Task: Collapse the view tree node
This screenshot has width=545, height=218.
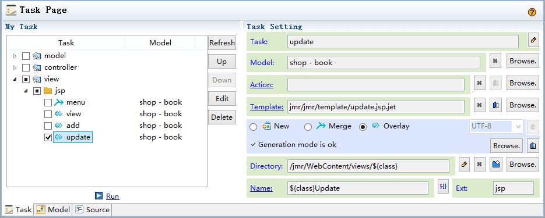Action: 15,80
